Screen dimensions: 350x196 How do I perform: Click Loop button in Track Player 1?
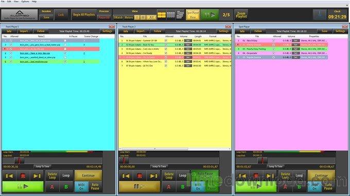click(66, 176)
